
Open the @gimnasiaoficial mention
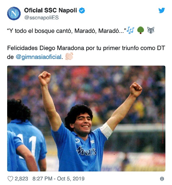pos(39,57)
